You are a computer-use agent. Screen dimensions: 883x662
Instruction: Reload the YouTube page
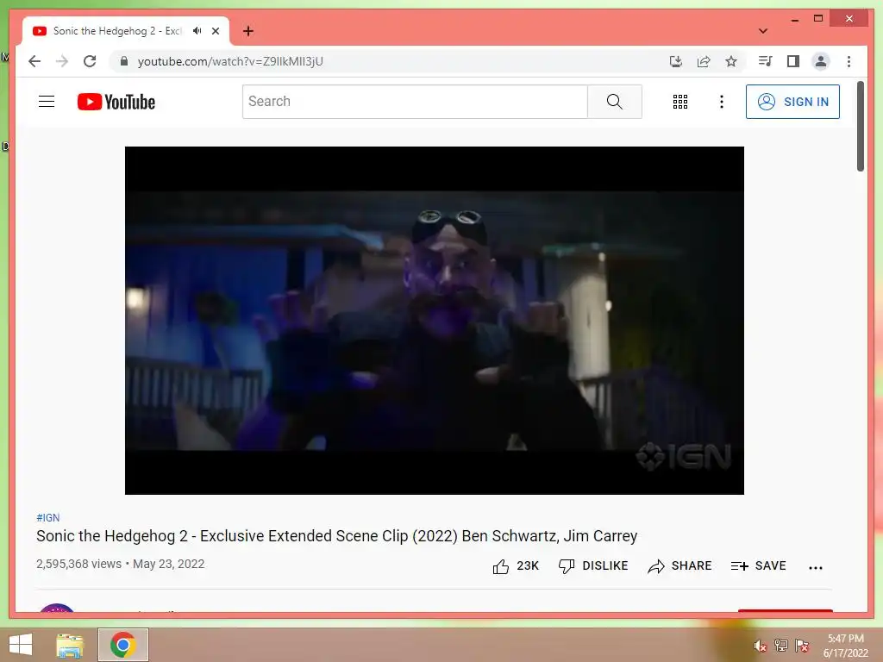point(90,61)
